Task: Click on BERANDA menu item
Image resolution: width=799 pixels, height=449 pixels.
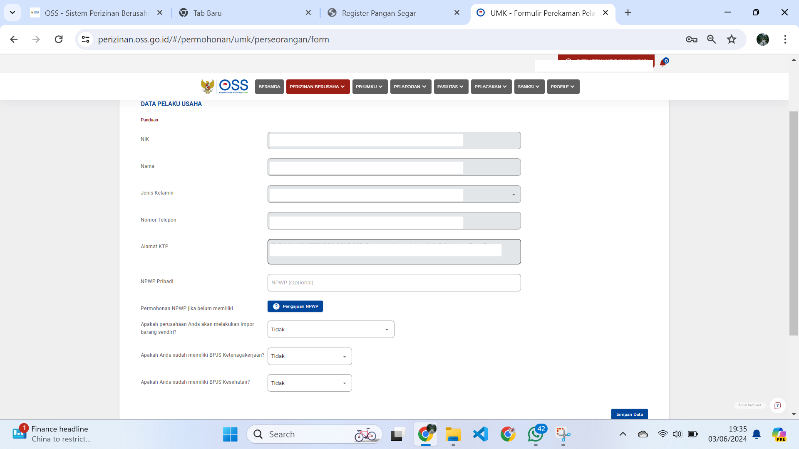Action: tap(268, 86)
